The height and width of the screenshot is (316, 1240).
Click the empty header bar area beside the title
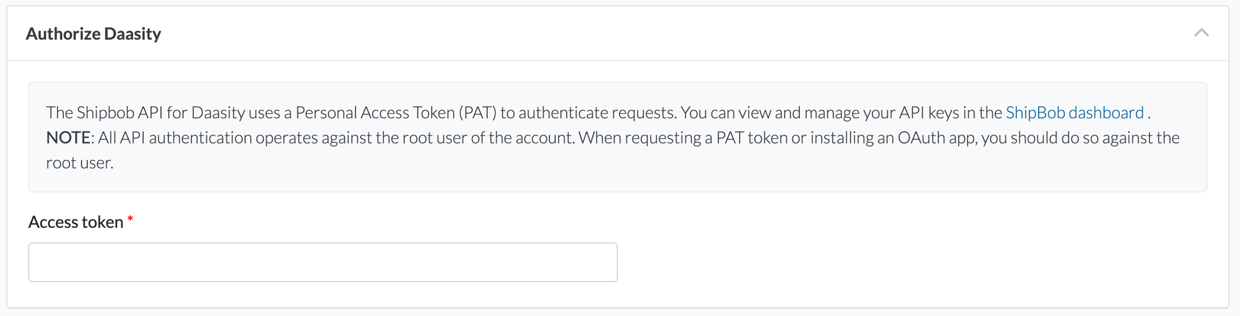646,34
